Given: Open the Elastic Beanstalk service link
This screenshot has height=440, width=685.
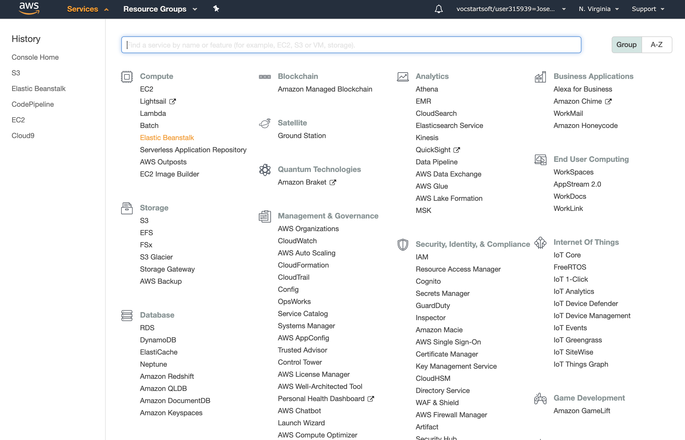Looking at the screenshot, I should [x=167, y=138].
